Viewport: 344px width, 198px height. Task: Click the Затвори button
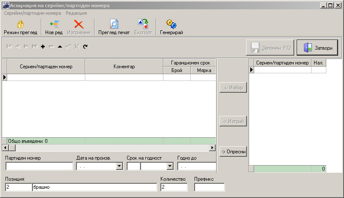point(317,48)
